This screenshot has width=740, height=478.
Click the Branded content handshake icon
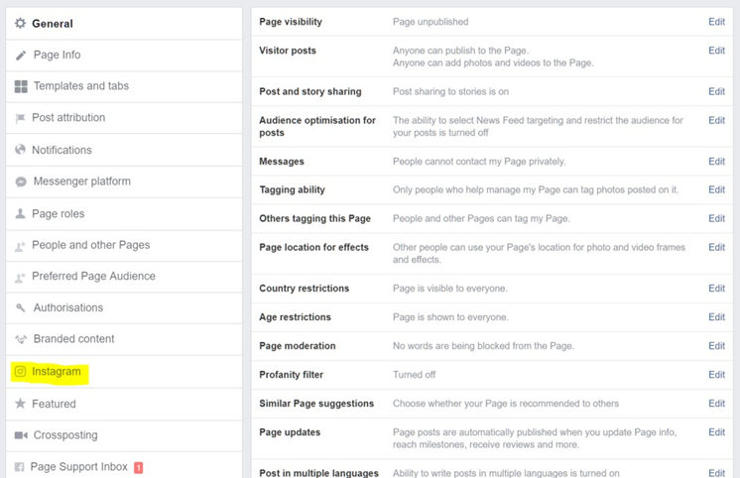pyautogui.click(x=21, y=339)
